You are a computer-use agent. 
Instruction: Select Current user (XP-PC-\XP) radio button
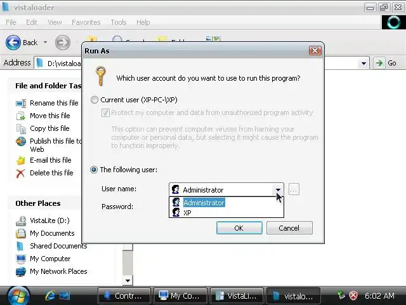95,100
